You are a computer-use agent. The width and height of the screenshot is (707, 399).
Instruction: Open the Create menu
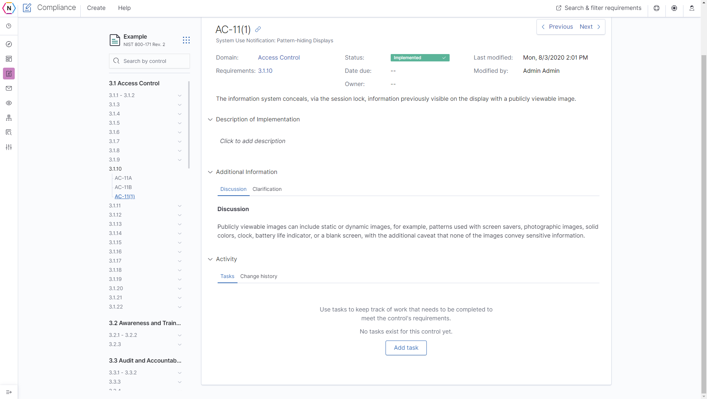point(96,8)
